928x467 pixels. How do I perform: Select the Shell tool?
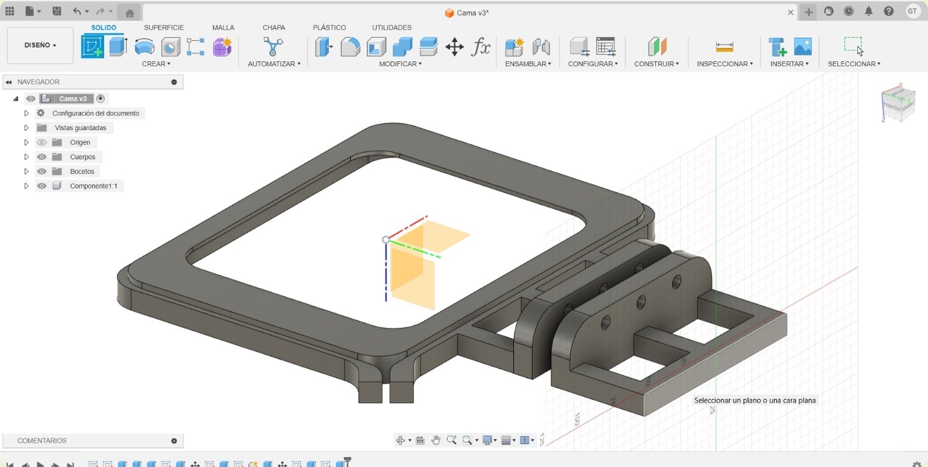click(376, 47)
